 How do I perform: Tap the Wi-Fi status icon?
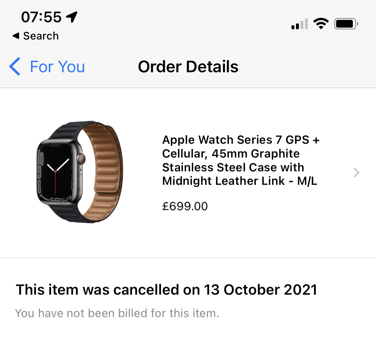click(x=321, y=24)
